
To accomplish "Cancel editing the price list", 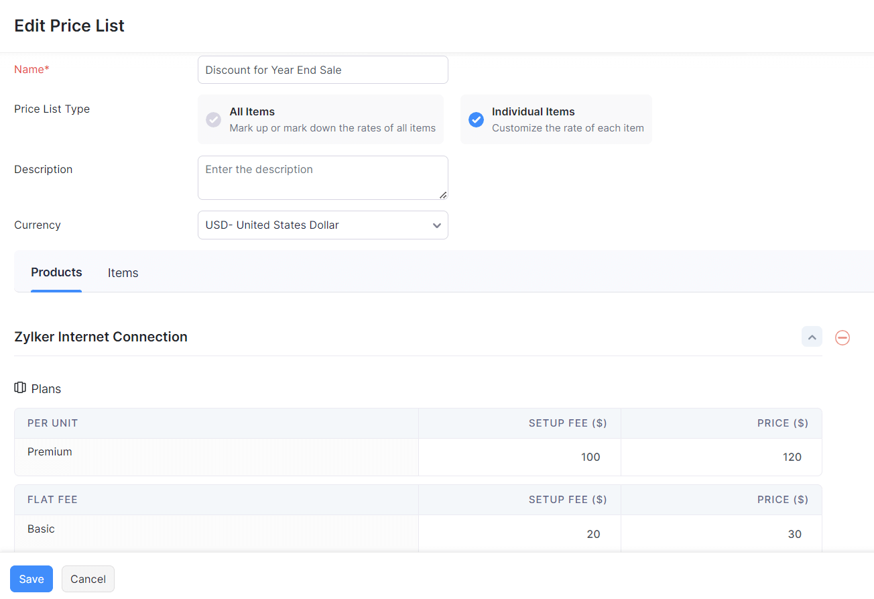I will tap(88, 579).
